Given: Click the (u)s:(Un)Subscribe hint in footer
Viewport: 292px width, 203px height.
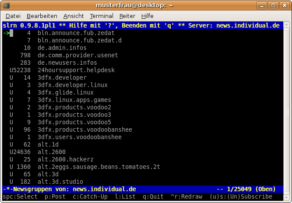Looking at the screenshot, I should [x=241, y=197].
